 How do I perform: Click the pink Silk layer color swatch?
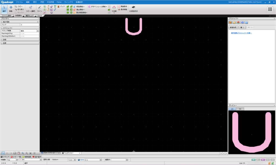[x=20, y=160]
